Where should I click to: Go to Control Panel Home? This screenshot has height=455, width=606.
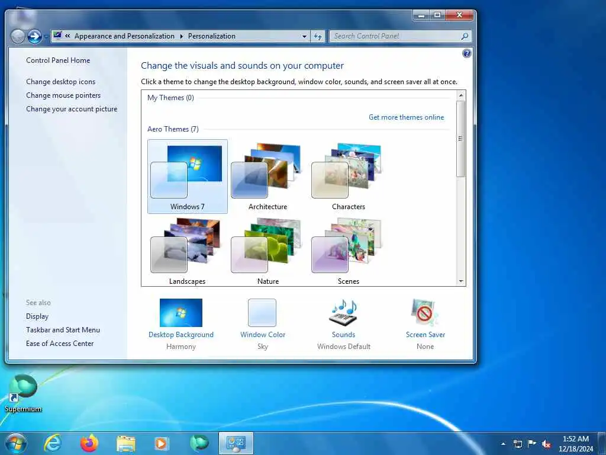(x=58, y=60)
